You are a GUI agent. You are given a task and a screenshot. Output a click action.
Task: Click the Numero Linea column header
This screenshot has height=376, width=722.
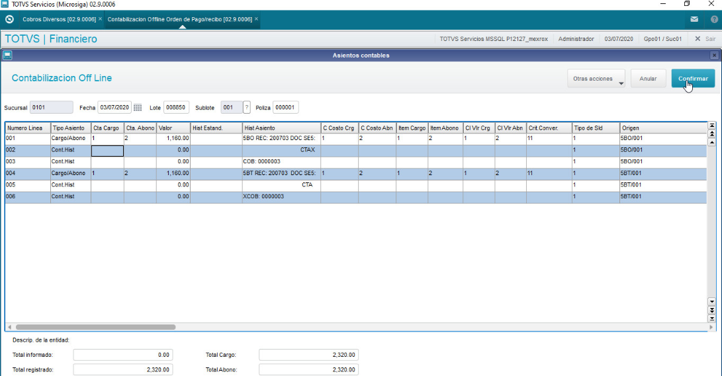(28, 128)
